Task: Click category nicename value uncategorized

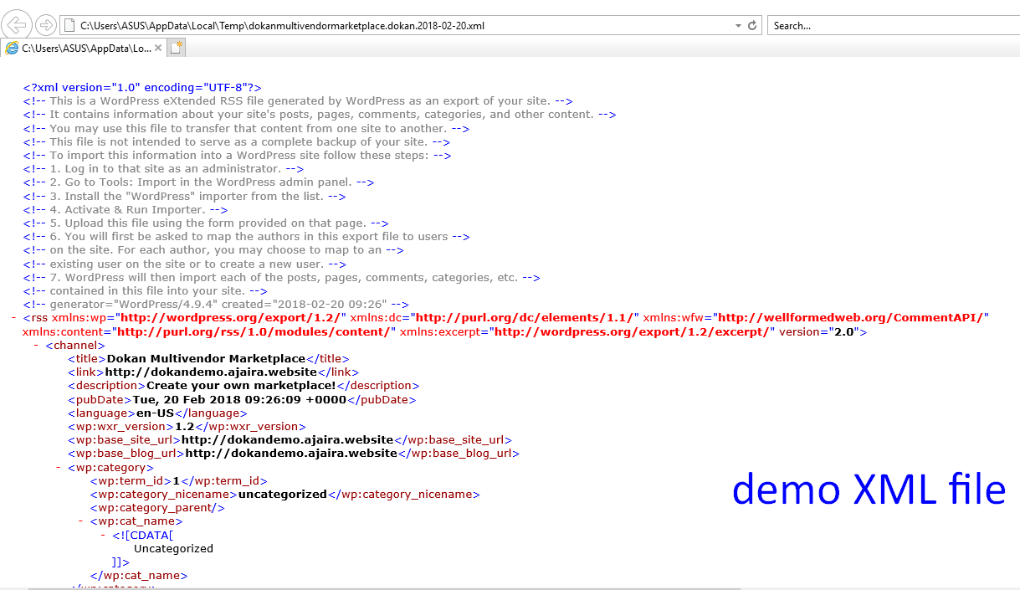Action: pos(283,494)
